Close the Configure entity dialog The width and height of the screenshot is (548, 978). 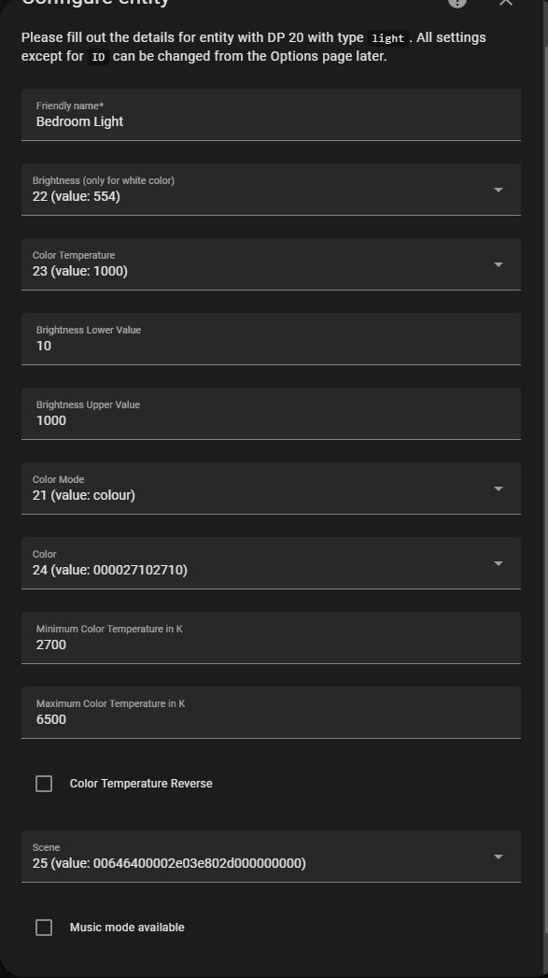pos(505,4)
